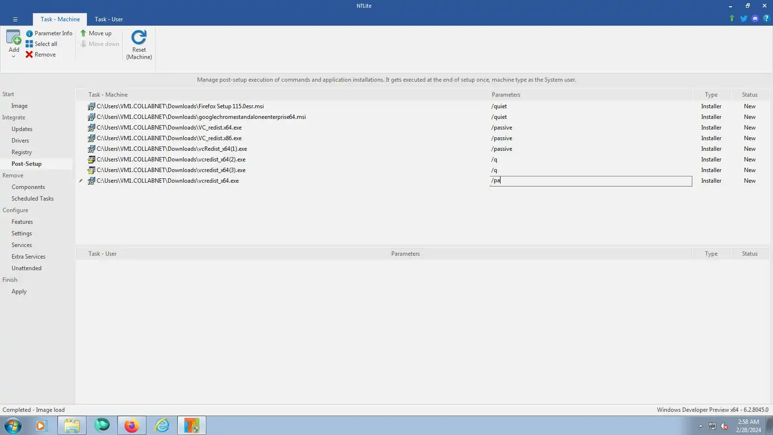
Task: Click the VC_redist.x64.exe row icon
Action: coord(91,128)
